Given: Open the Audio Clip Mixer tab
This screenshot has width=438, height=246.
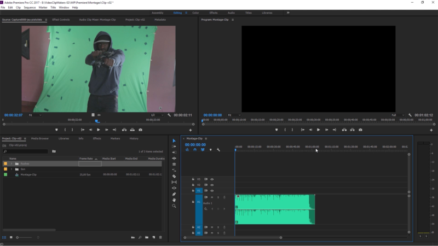Looking at the screenshot, I should click(x=97, y=20).
